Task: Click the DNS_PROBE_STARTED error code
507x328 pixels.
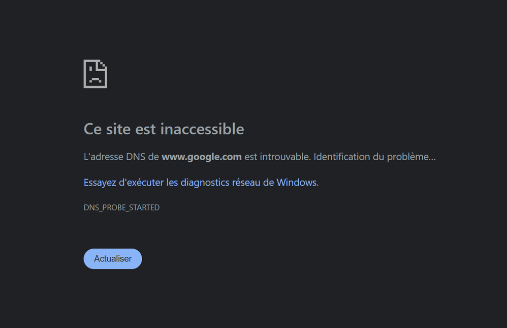Action: (x=121, y=207)
